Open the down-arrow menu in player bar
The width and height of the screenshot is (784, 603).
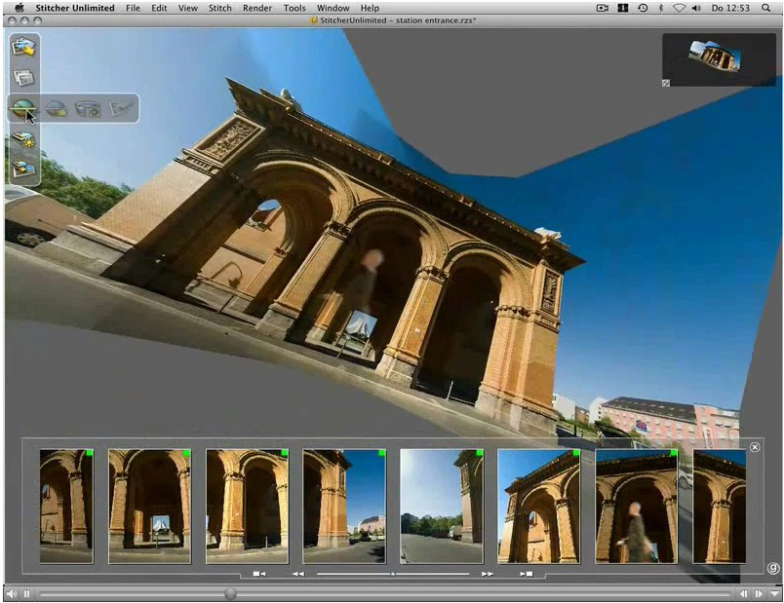click(773, 593)
